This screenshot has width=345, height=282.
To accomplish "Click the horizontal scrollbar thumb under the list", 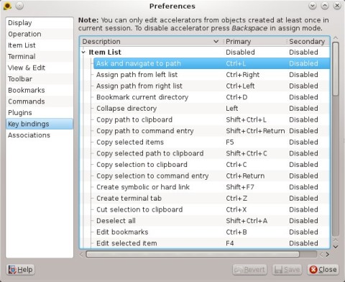I will [193, 254].
